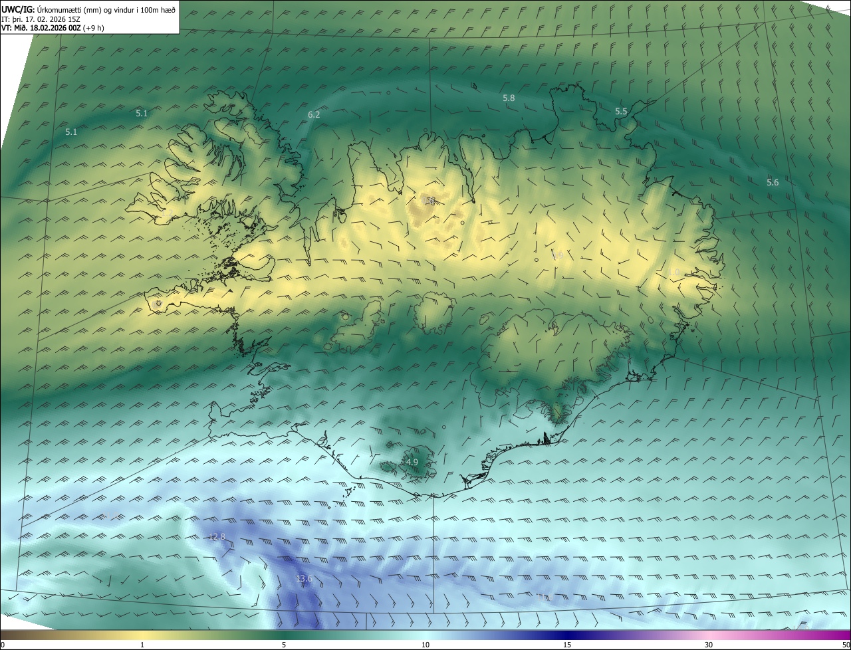
Task: Select the initial time 'IT: þri. 17. 02. 2026 15Z'
Action: pyautogui.click(x=41, y=19)
